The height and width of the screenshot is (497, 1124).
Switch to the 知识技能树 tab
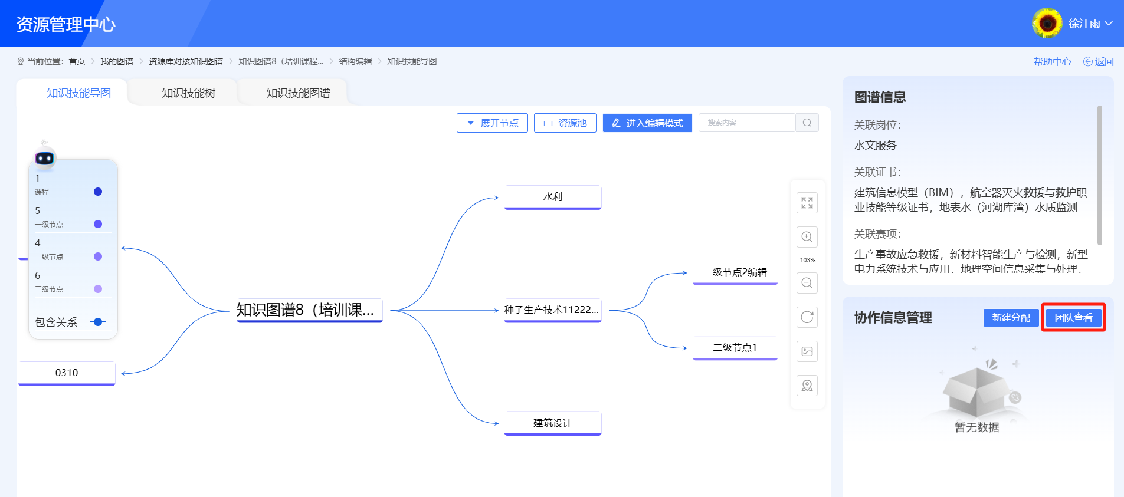click(x=188, y=93)
